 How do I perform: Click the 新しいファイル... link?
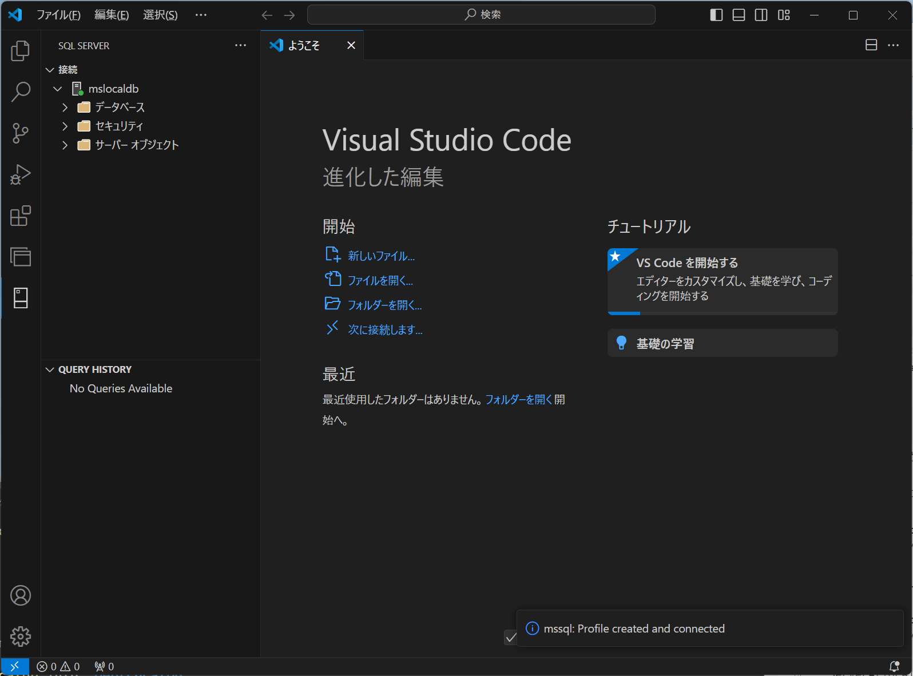coord(382,256)
